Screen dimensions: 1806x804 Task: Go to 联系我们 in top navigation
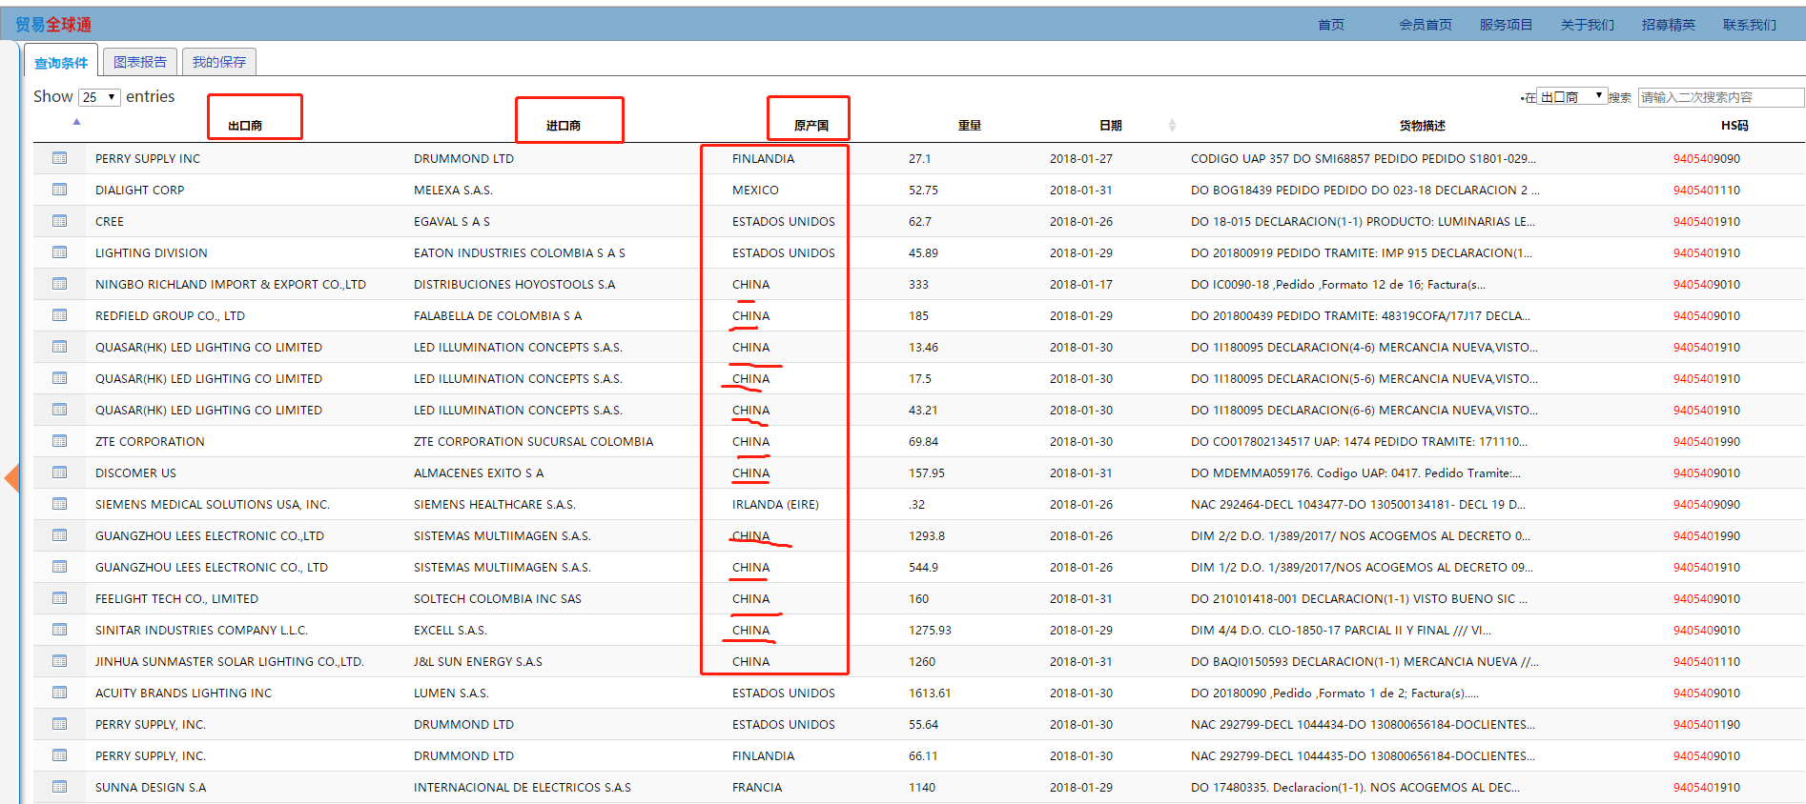coord(1749,25)
